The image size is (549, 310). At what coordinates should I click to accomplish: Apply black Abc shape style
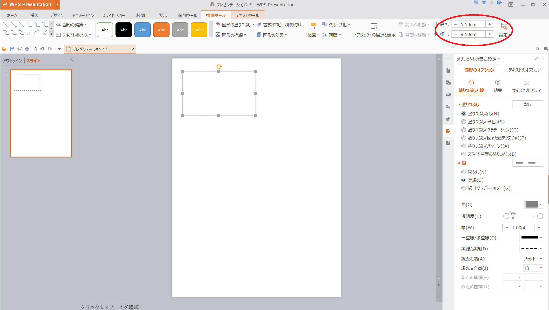coord(124,30)
